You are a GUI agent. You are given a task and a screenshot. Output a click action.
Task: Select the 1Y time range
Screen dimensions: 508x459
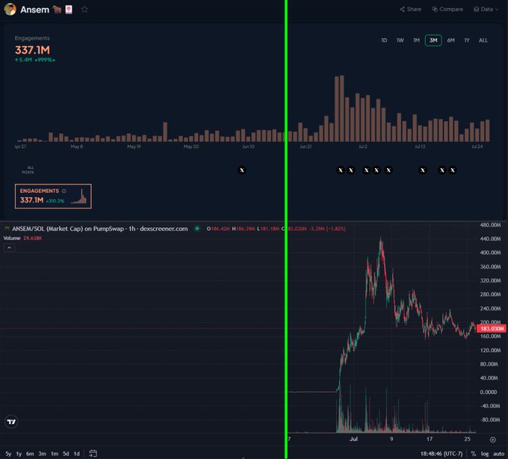tap(466, 40)
